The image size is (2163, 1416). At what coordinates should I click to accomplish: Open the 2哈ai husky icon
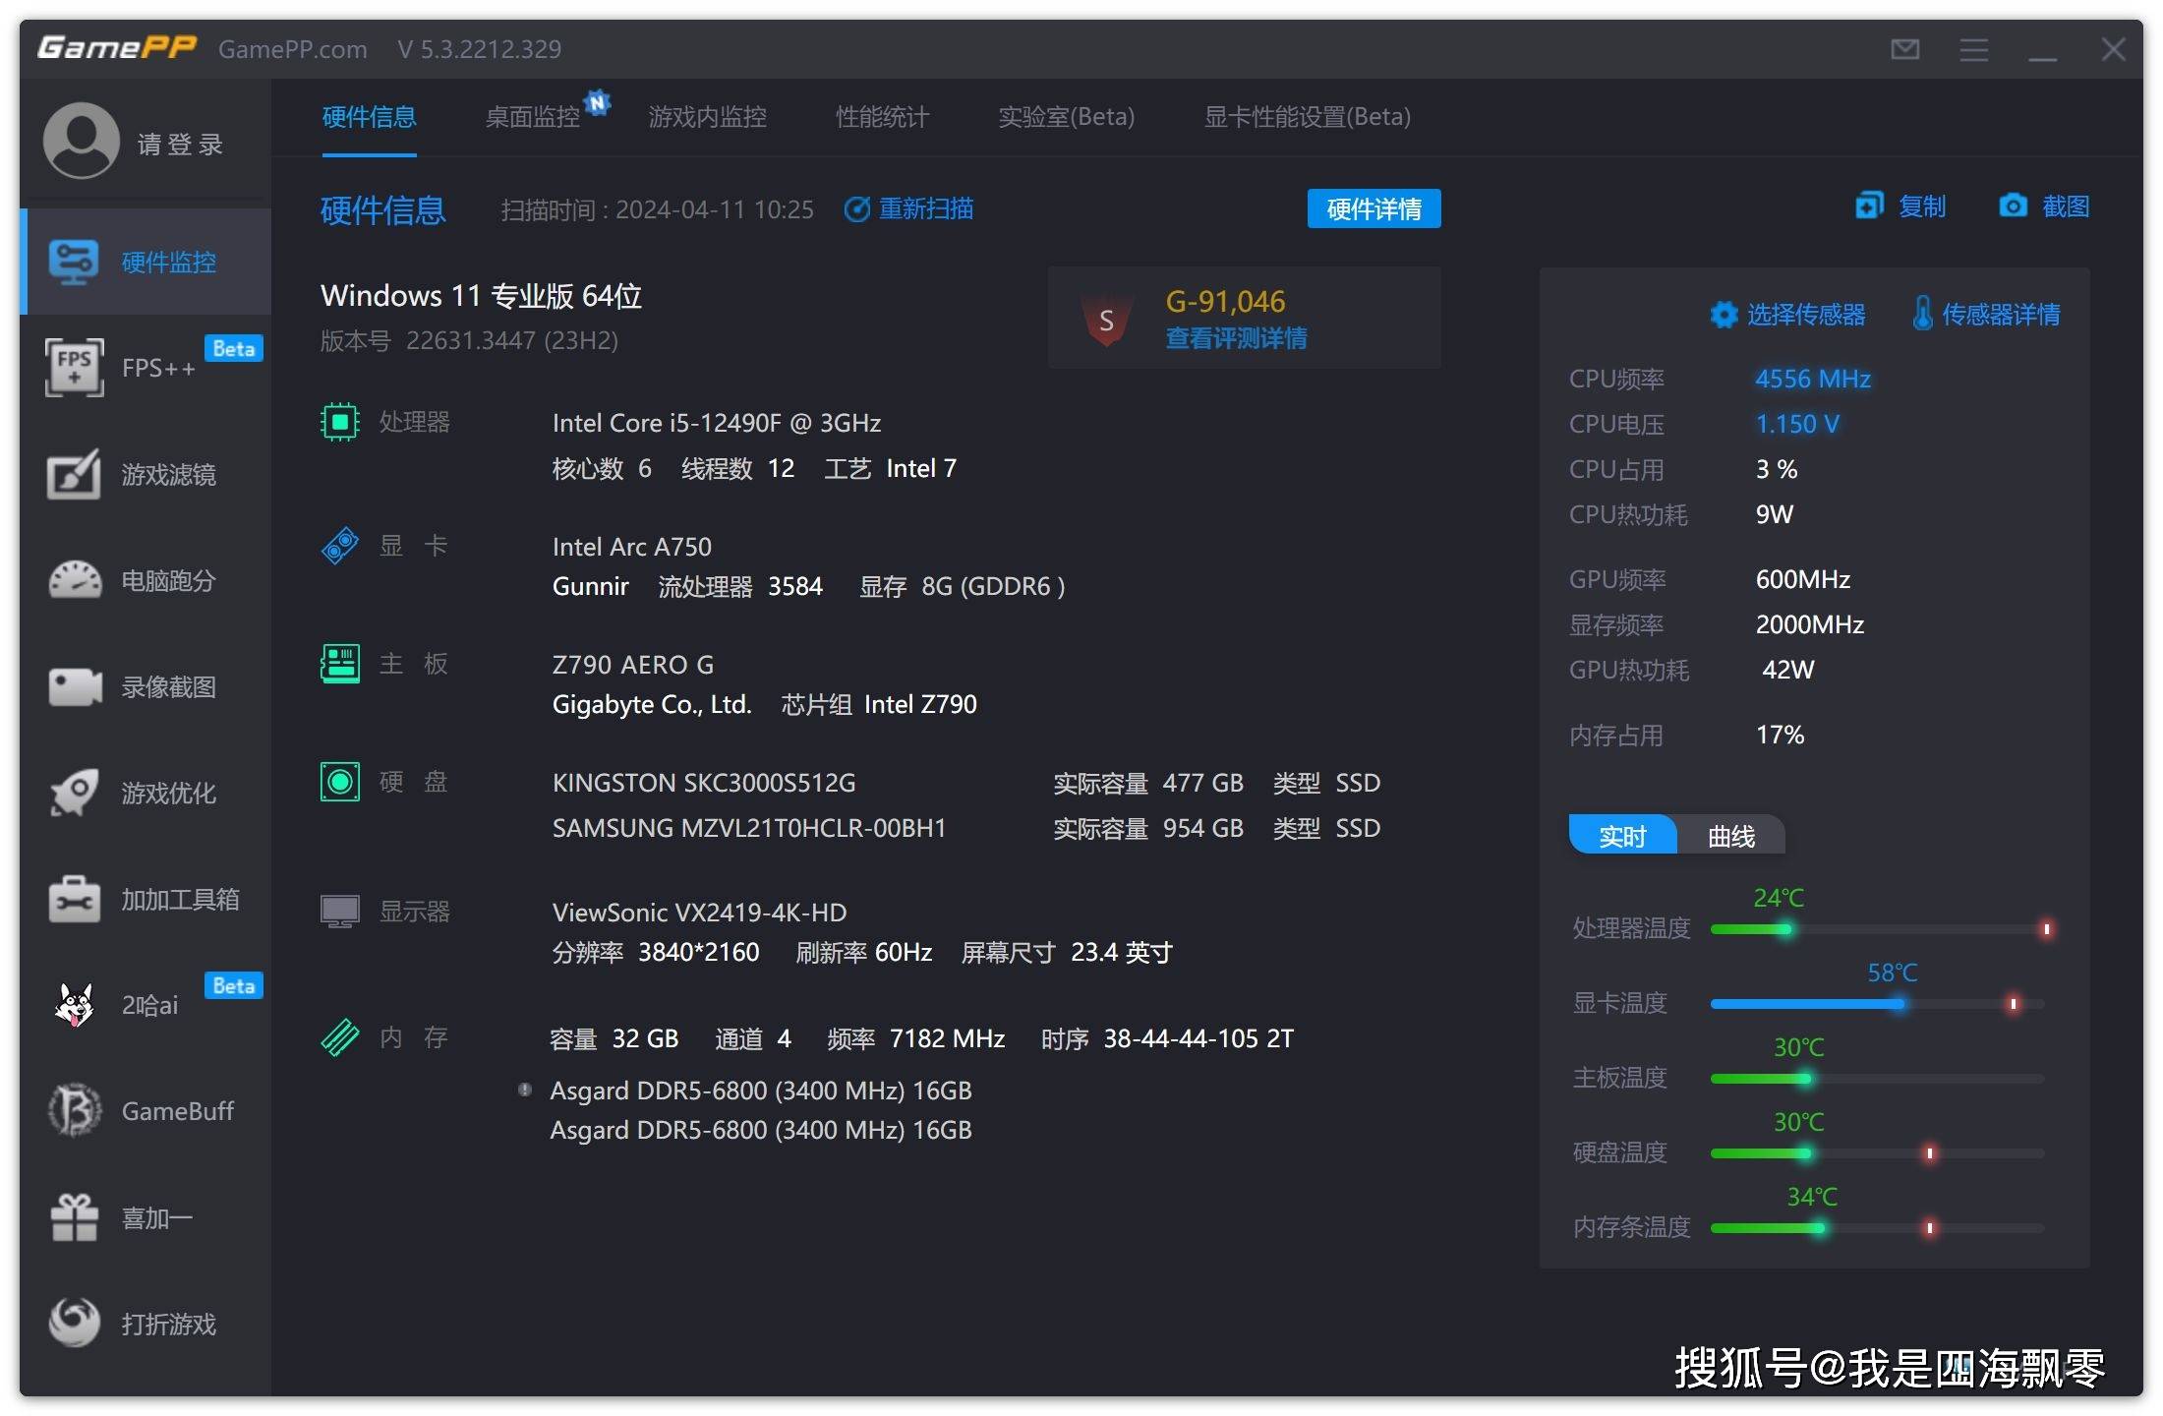[74, 1005]
